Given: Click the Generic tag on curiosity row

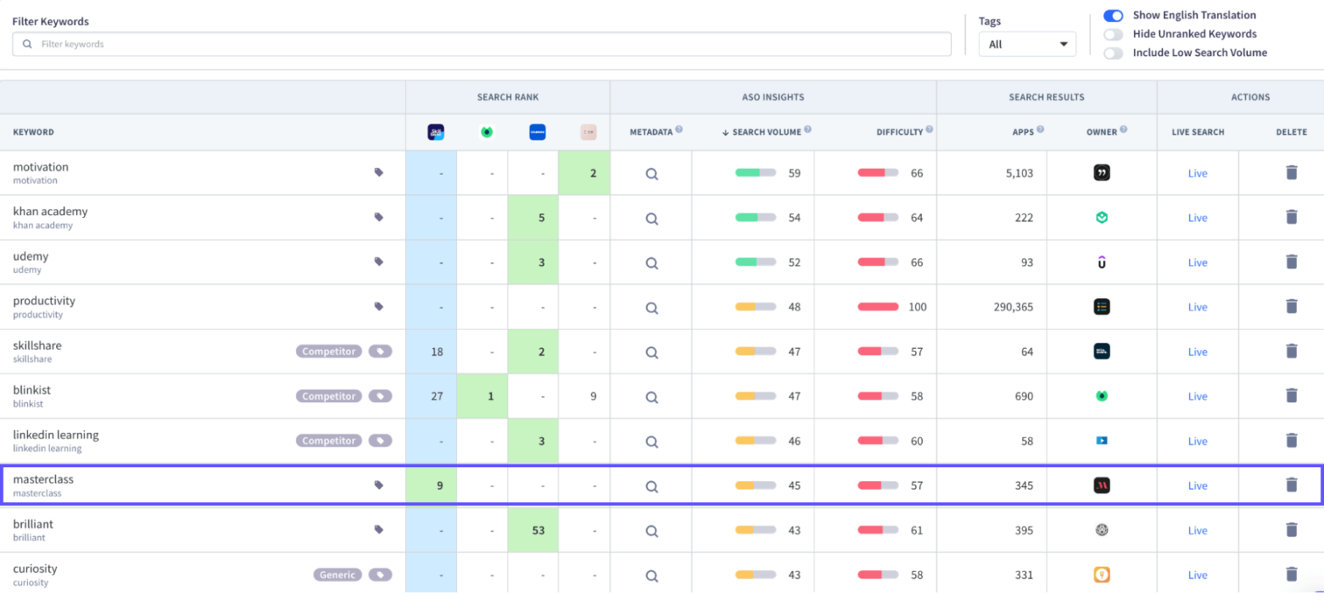Looking at the screenshot, I should pos(335,575).
